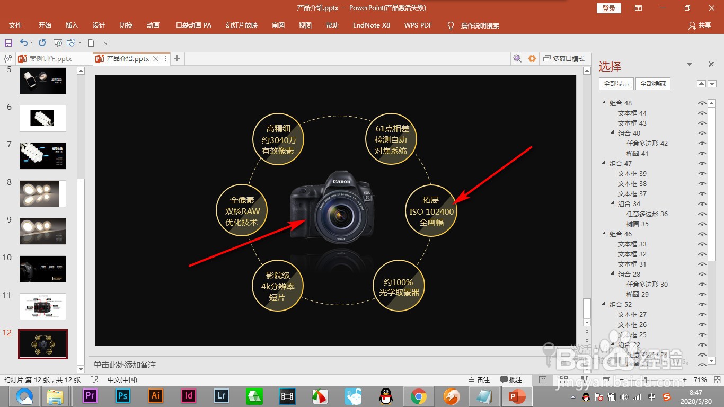The image size is (724, 407).
Task: Start slideshow from beginning toolbar icon
Action: pyautogui.click(x=58, y=42)
